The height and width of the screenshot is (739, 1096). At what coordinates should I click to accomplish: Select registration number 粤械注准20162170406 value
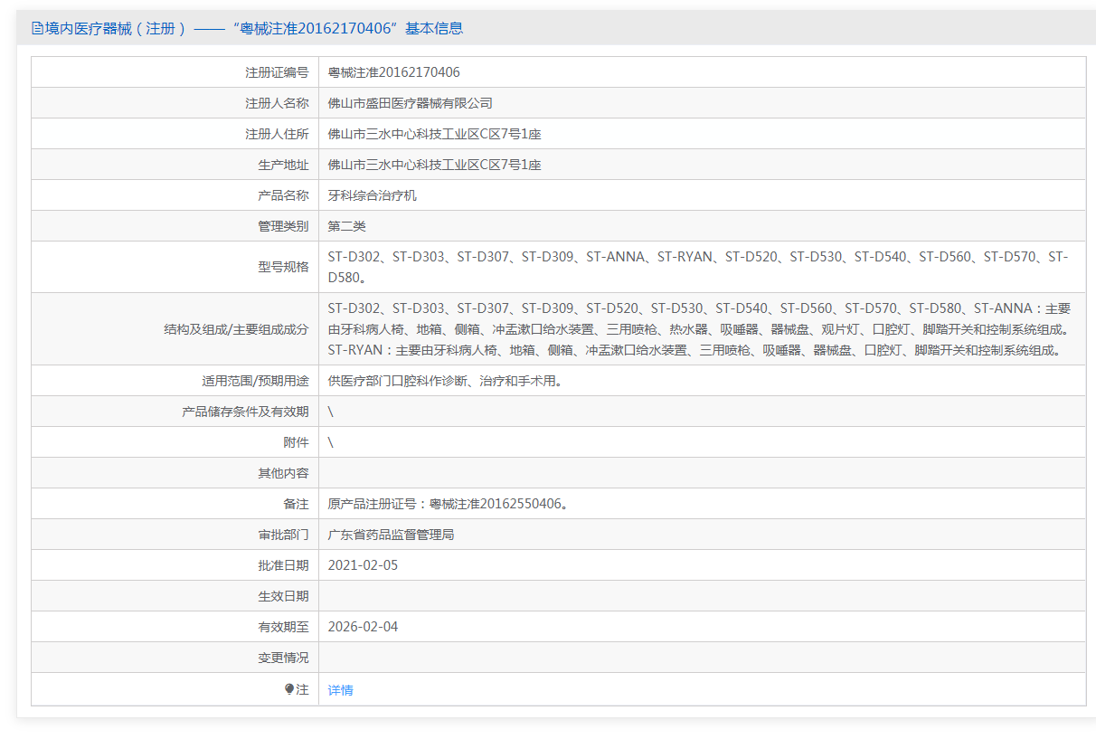393,72
